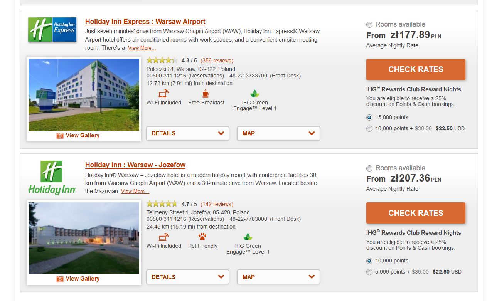
Task: Open Holiday Inn Express : Warsaw Airport title link
Action: 145,22
